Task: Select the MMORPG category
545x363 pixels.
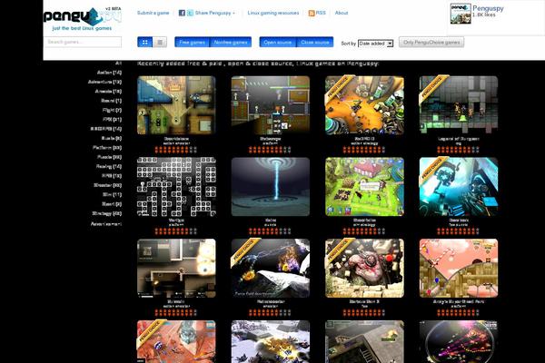Action: [105, 129]
